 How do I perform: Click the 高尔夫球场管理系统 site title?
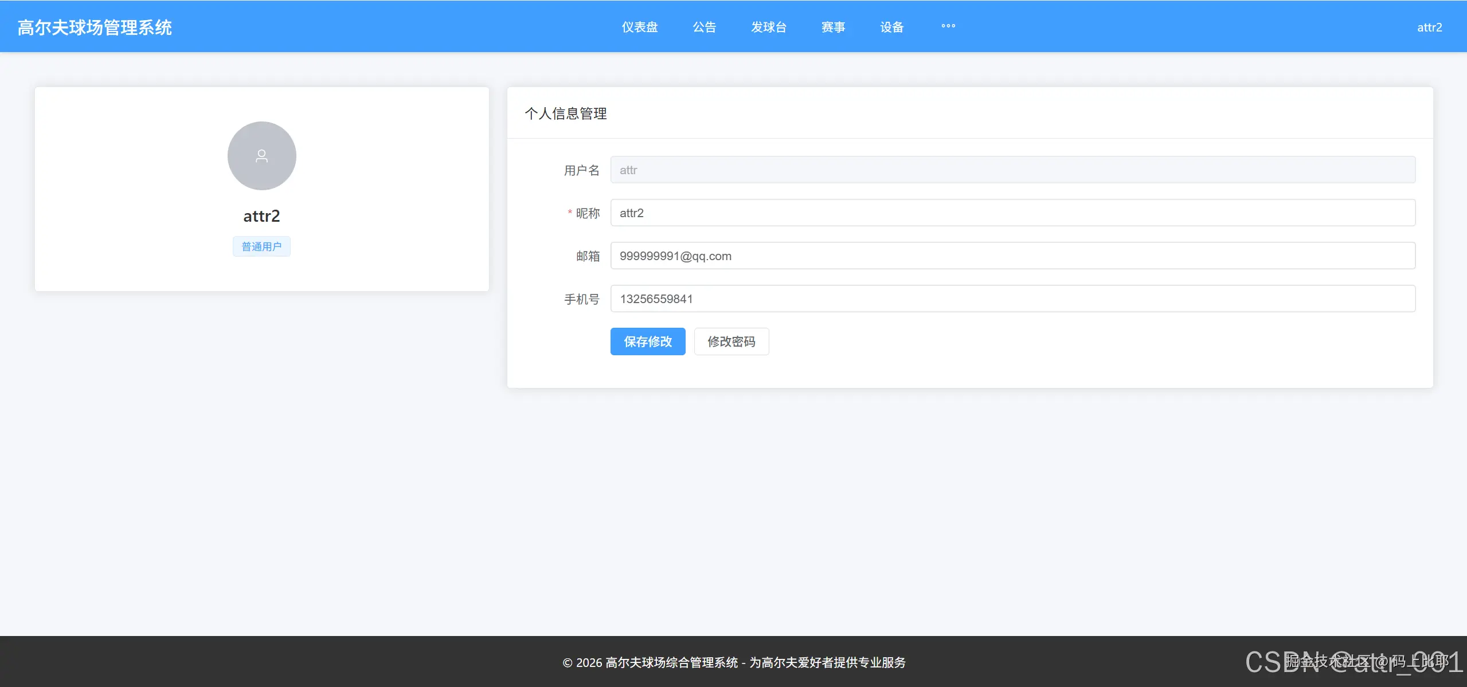point(95,28)
